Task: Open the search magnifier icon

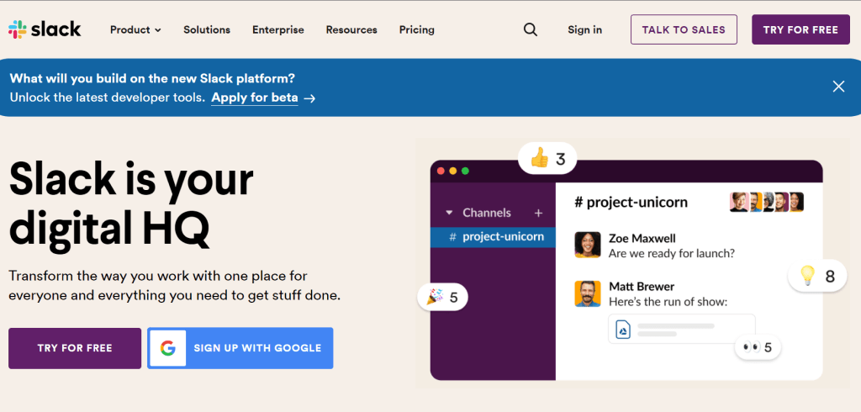Action: (530, 29)
